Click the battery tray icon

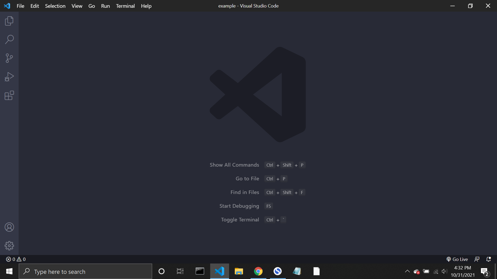click(x=426, y=271)
